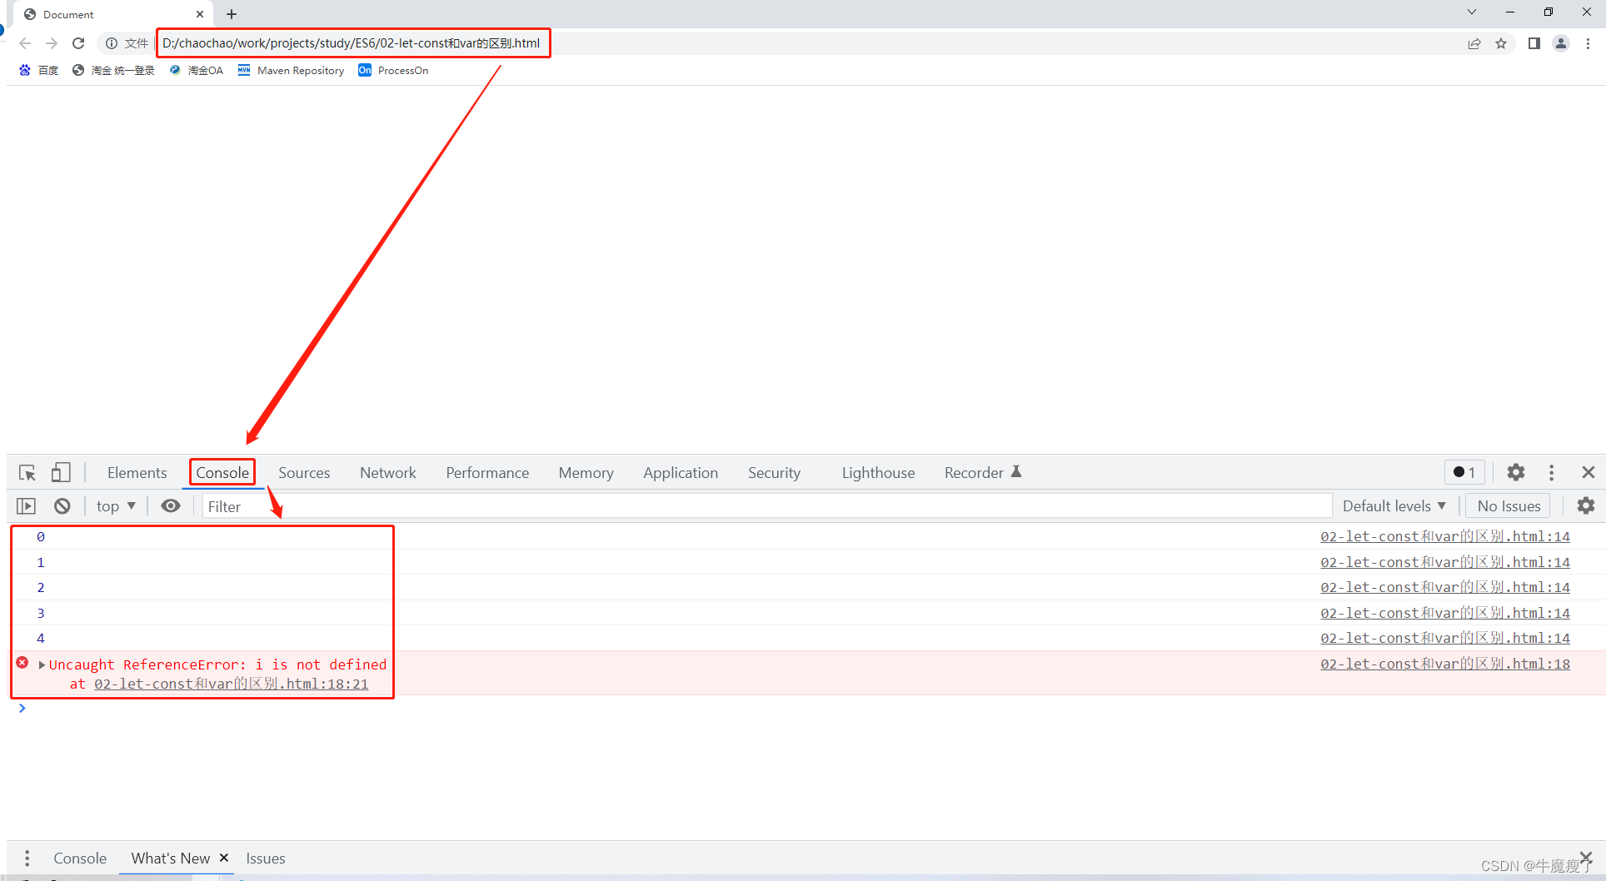
Task: Switch to the Sources tab
Action: coord(304,473)
